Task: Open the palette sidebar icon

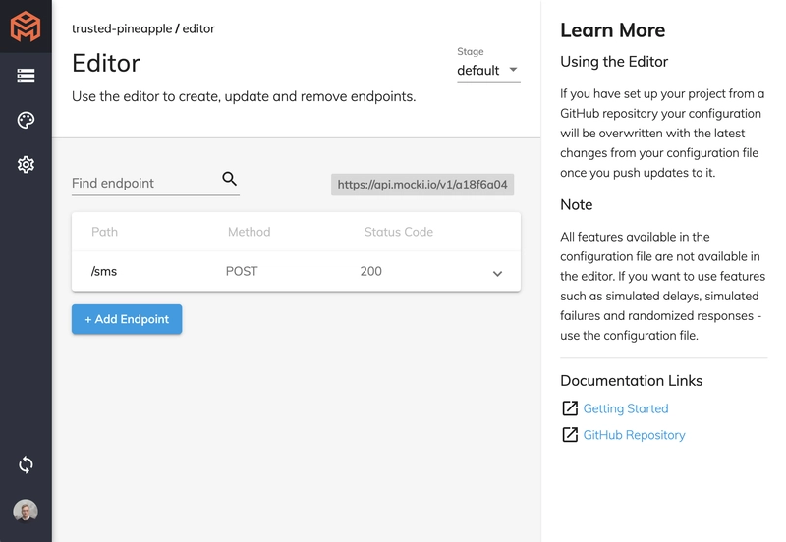Action: 26,120
